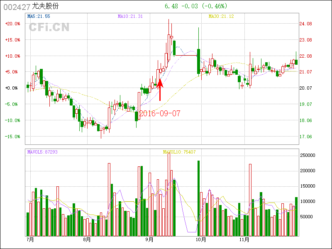
Task: Click the MAVOL10:75407 volume label
Action: pos(179,152)
